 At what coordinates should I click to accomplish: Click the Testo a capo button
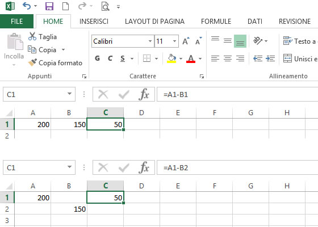pos(300,41)
